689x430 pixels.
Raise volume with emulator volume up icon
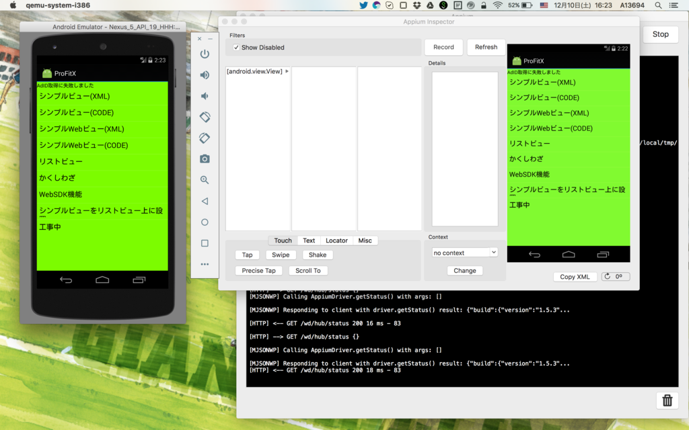click(x=205, y=75)
